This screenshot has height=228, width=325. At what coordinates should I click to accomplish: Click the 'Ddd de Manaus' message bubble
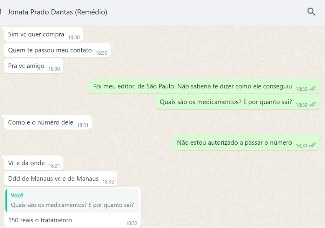point(61,179)
